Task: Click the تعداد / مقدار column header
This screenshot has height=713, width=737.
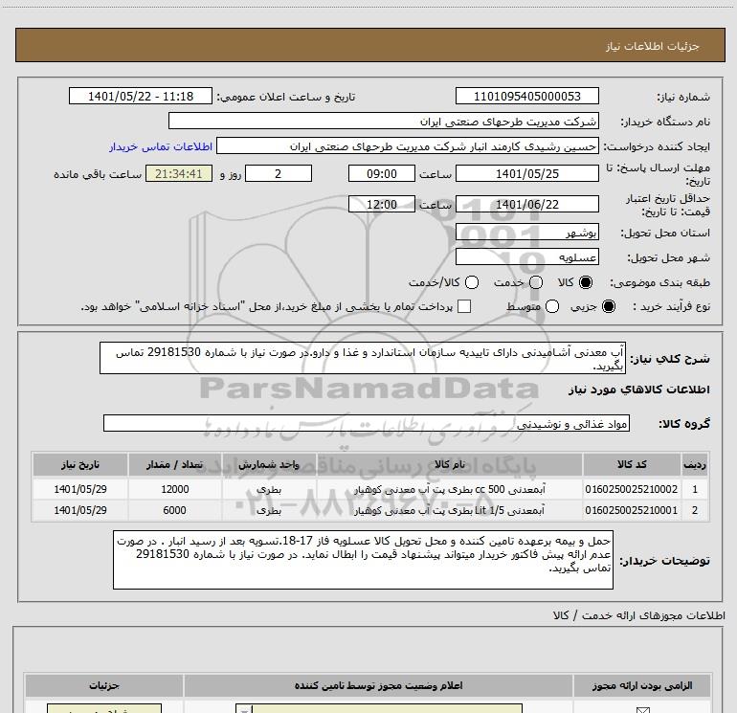Action: (x=174, y=464)
